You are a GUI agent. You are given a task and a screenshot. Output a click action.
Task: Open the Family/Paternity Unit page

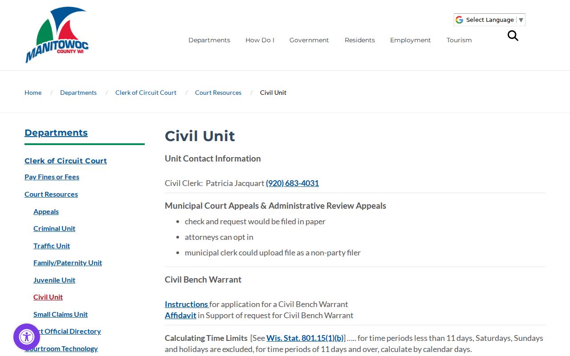68,263
